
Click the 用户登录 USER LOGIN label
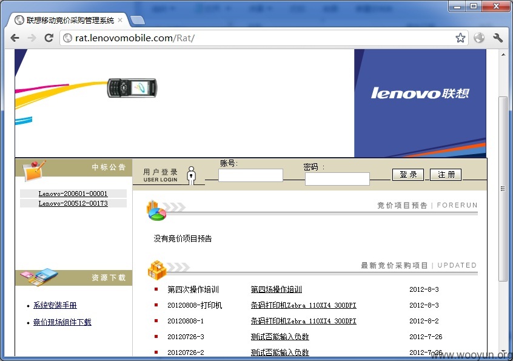(160, 175)
